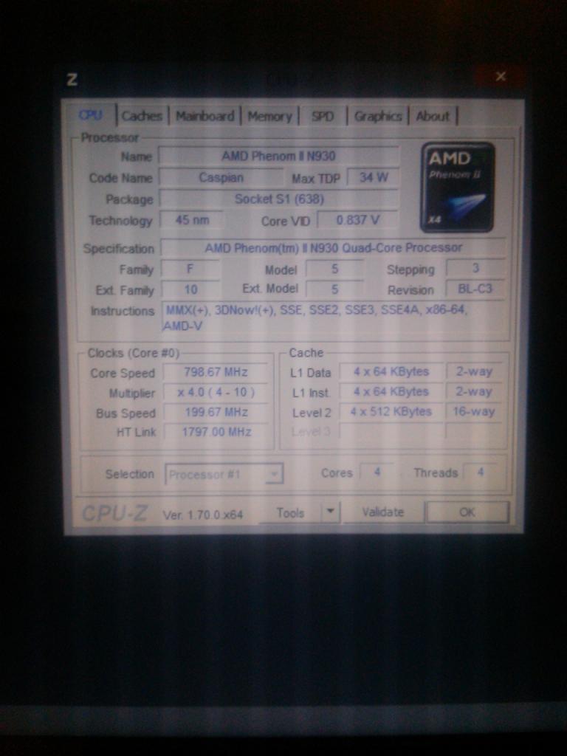Viewport: 567px width, 756px height.
Task: Click the Threads value 4
Action: pos(480,472)
